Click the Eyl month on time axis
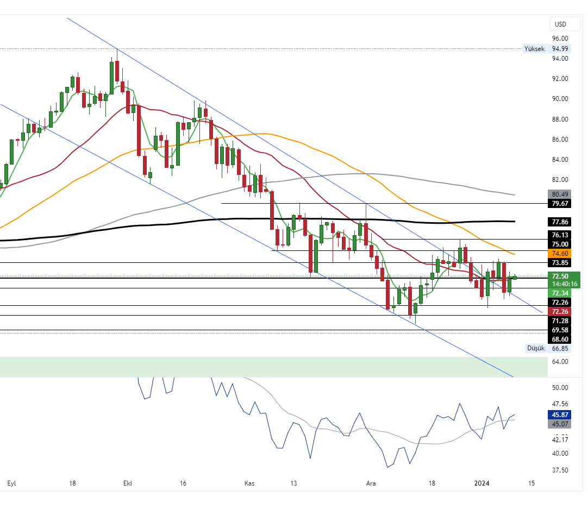The width and height of the screenshot is (588, 510). (12, 483)
